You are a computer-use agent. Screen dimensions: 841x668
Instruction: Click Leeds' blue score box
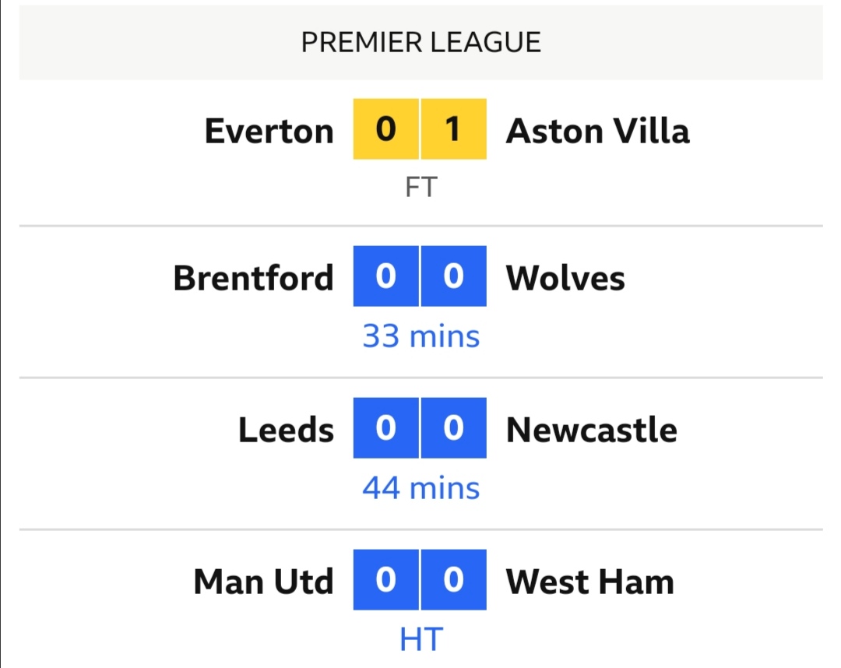[x=385, y=428]
